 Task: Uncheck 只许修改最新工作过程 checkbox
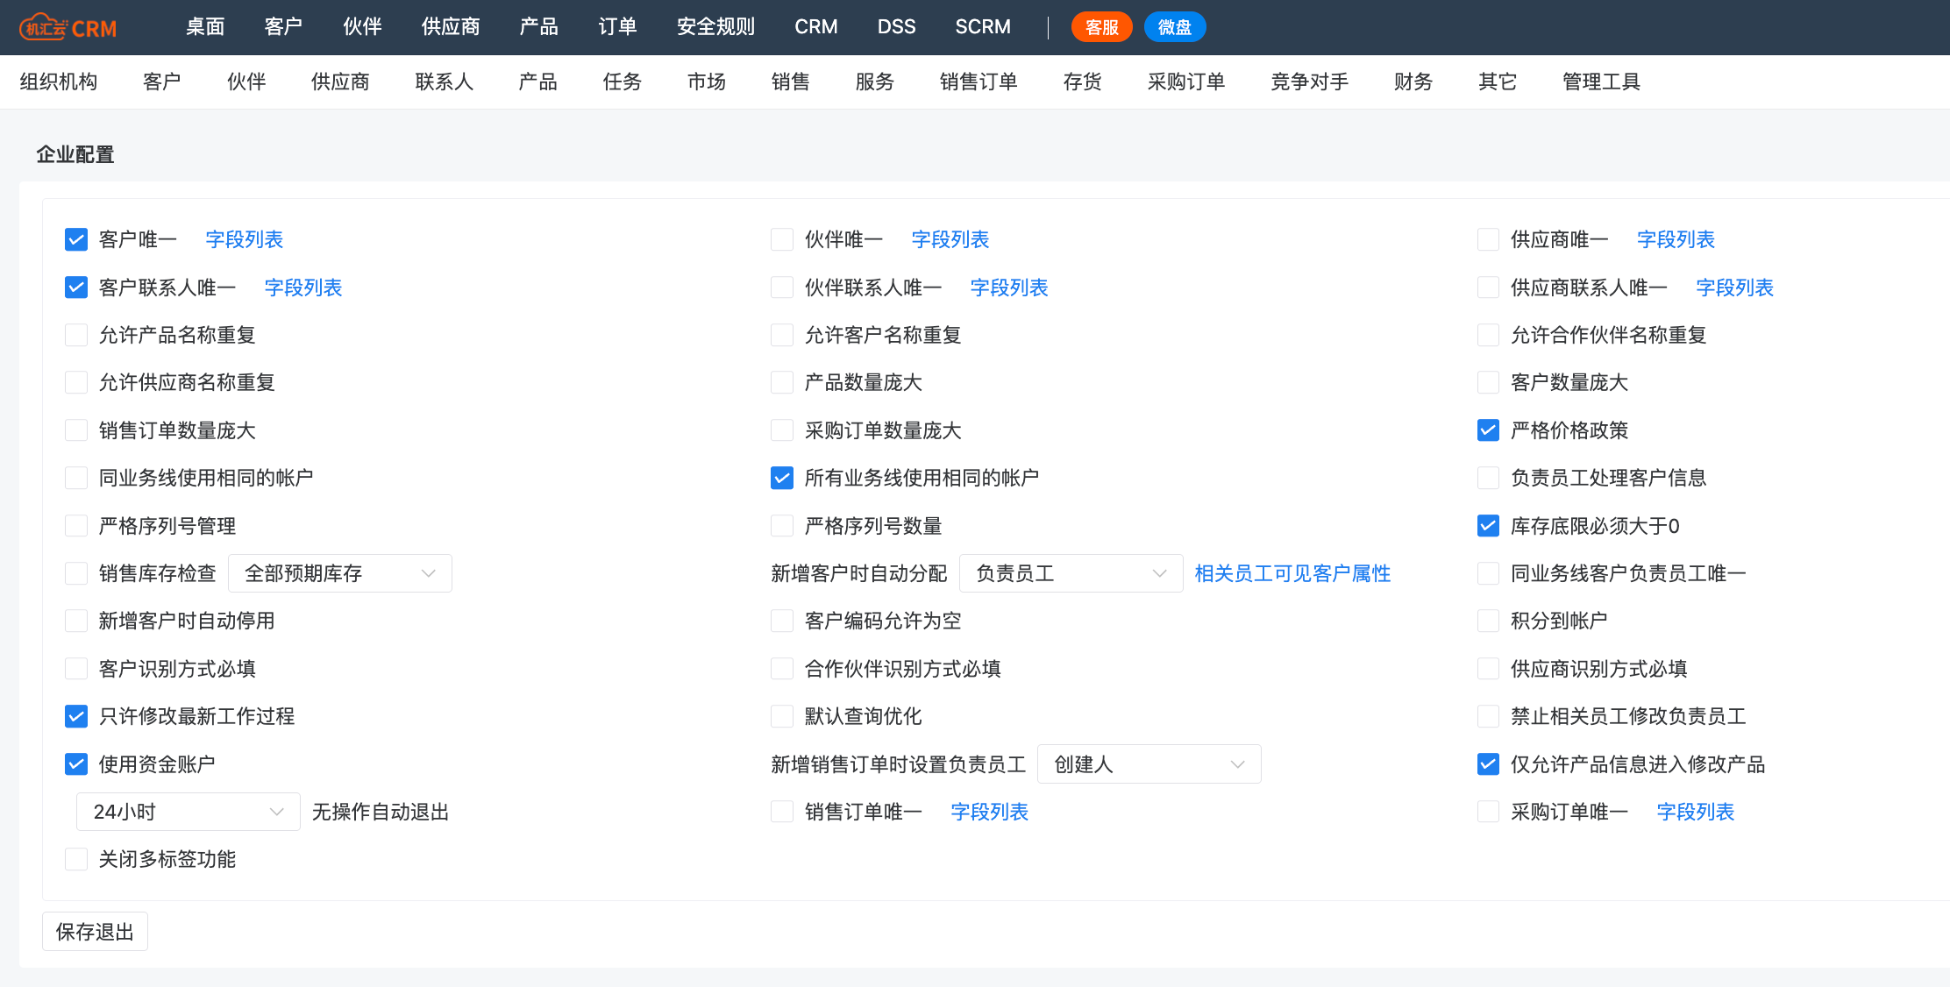pyautogui.click(x=76, y=716)
